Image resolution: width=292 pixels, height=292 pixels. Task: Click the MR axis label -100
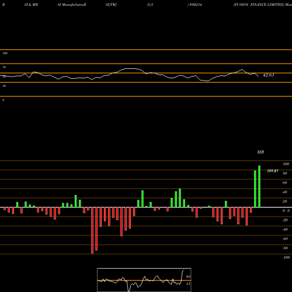pyautogui.click(x=286, y=258)
